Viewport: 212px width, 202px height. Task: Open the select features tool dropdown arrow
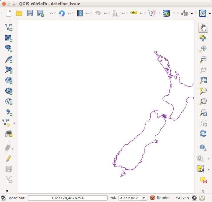(x=209, y=169)
